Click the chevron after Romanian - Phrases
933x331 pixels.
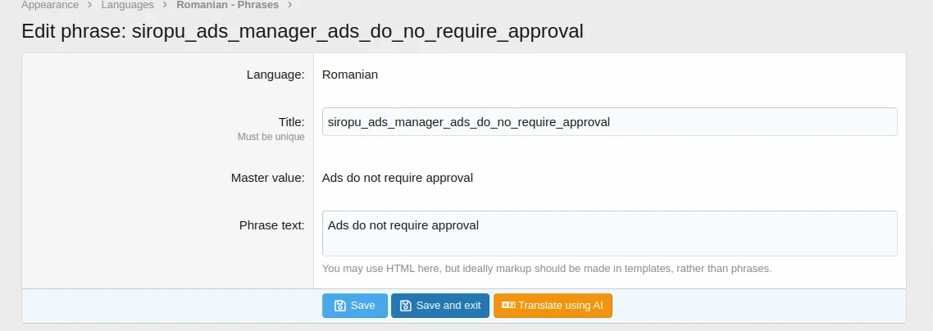point(289,5)
